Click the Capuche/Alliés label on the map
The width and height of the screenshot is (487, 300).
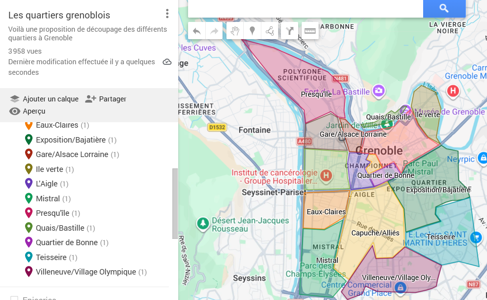[375, 233]
